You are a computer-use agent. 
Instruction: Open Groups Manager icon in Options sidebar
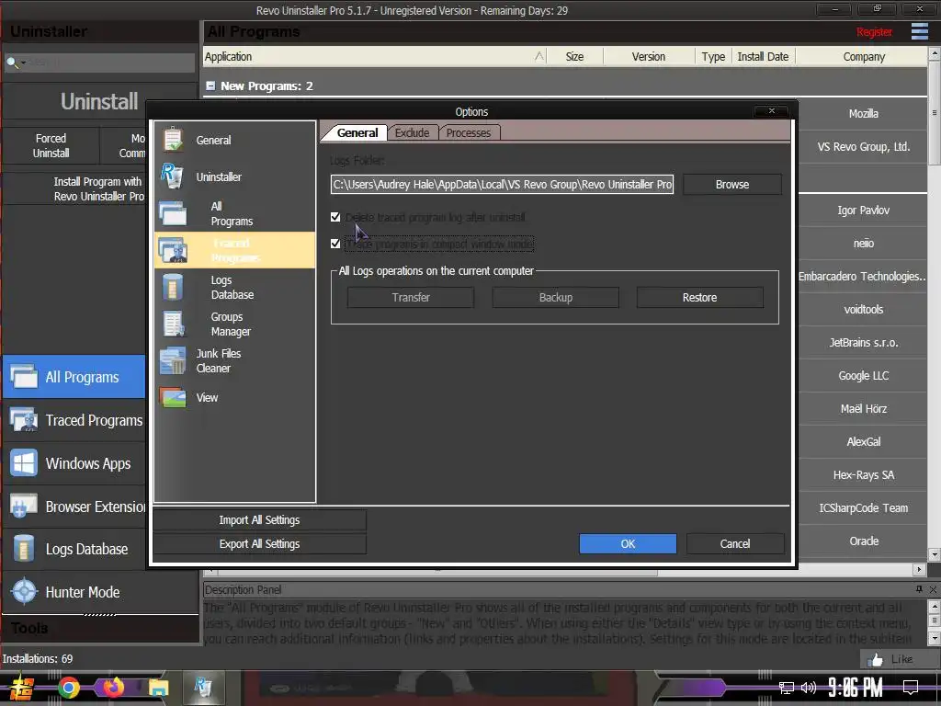pyautogui.click(x=174, y=324)
